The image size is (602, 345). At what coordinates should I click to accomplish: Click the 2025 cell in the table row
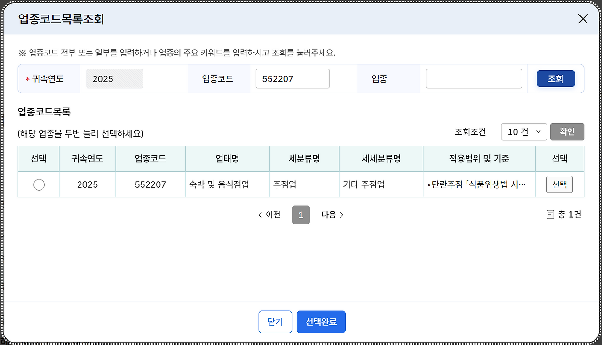(87, 184)
